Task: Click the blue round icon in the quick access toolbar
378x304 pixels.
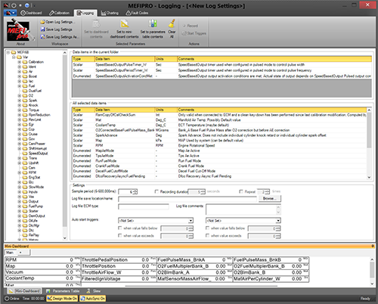Action: pos(27,5)
